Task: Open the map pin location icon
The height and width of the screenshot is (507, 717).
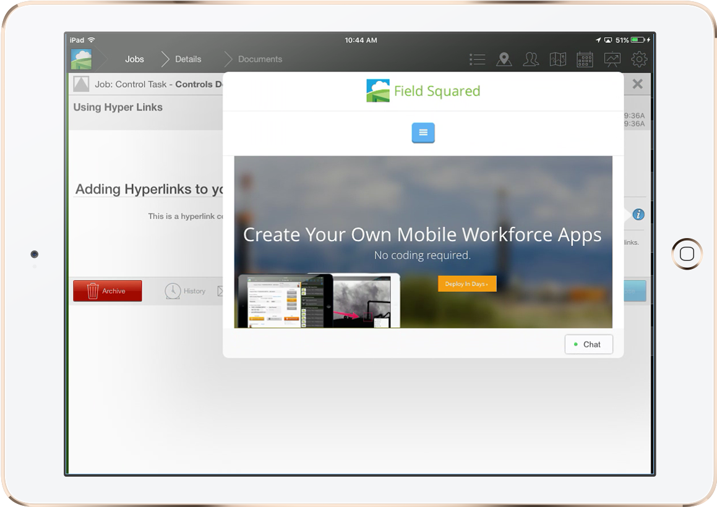Action: 504,59
